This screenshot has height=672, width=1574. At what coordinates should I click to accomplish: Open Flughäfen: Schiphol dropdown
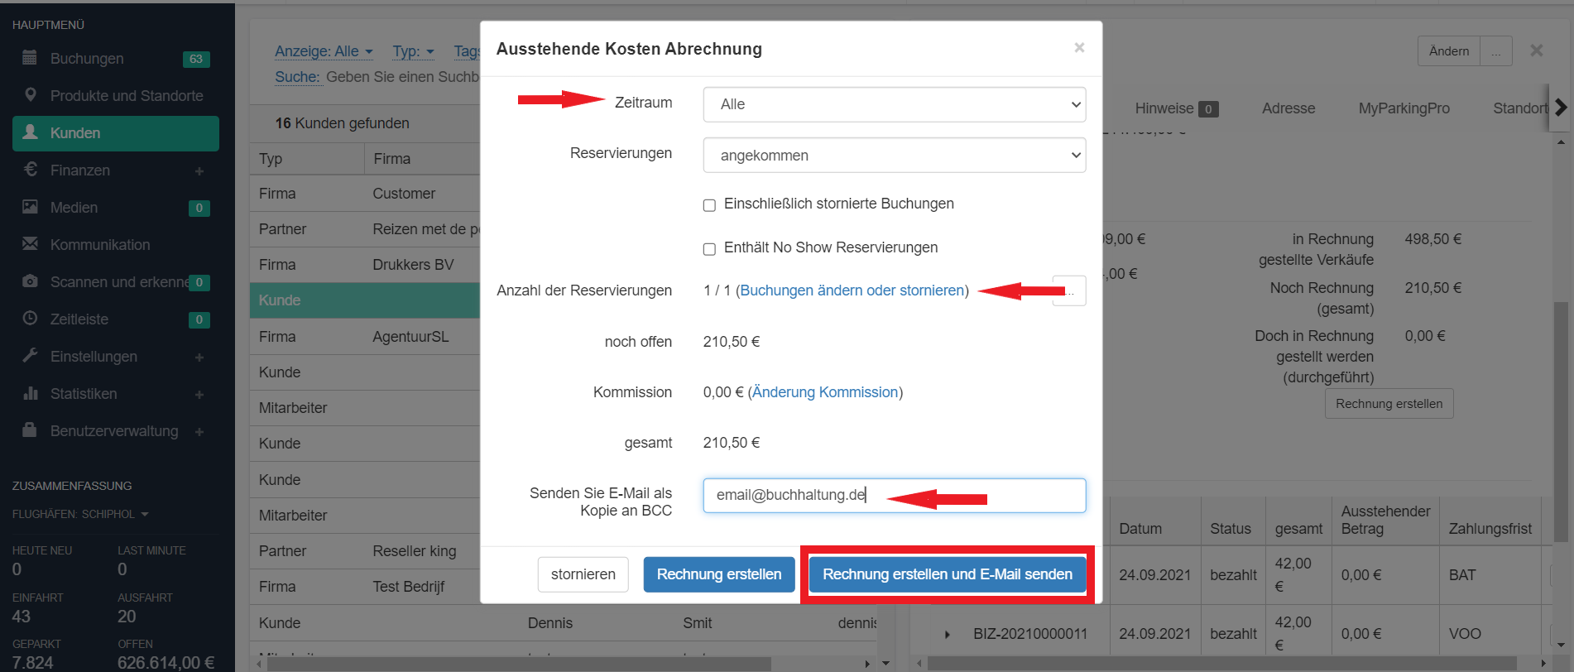pos(80,514)
